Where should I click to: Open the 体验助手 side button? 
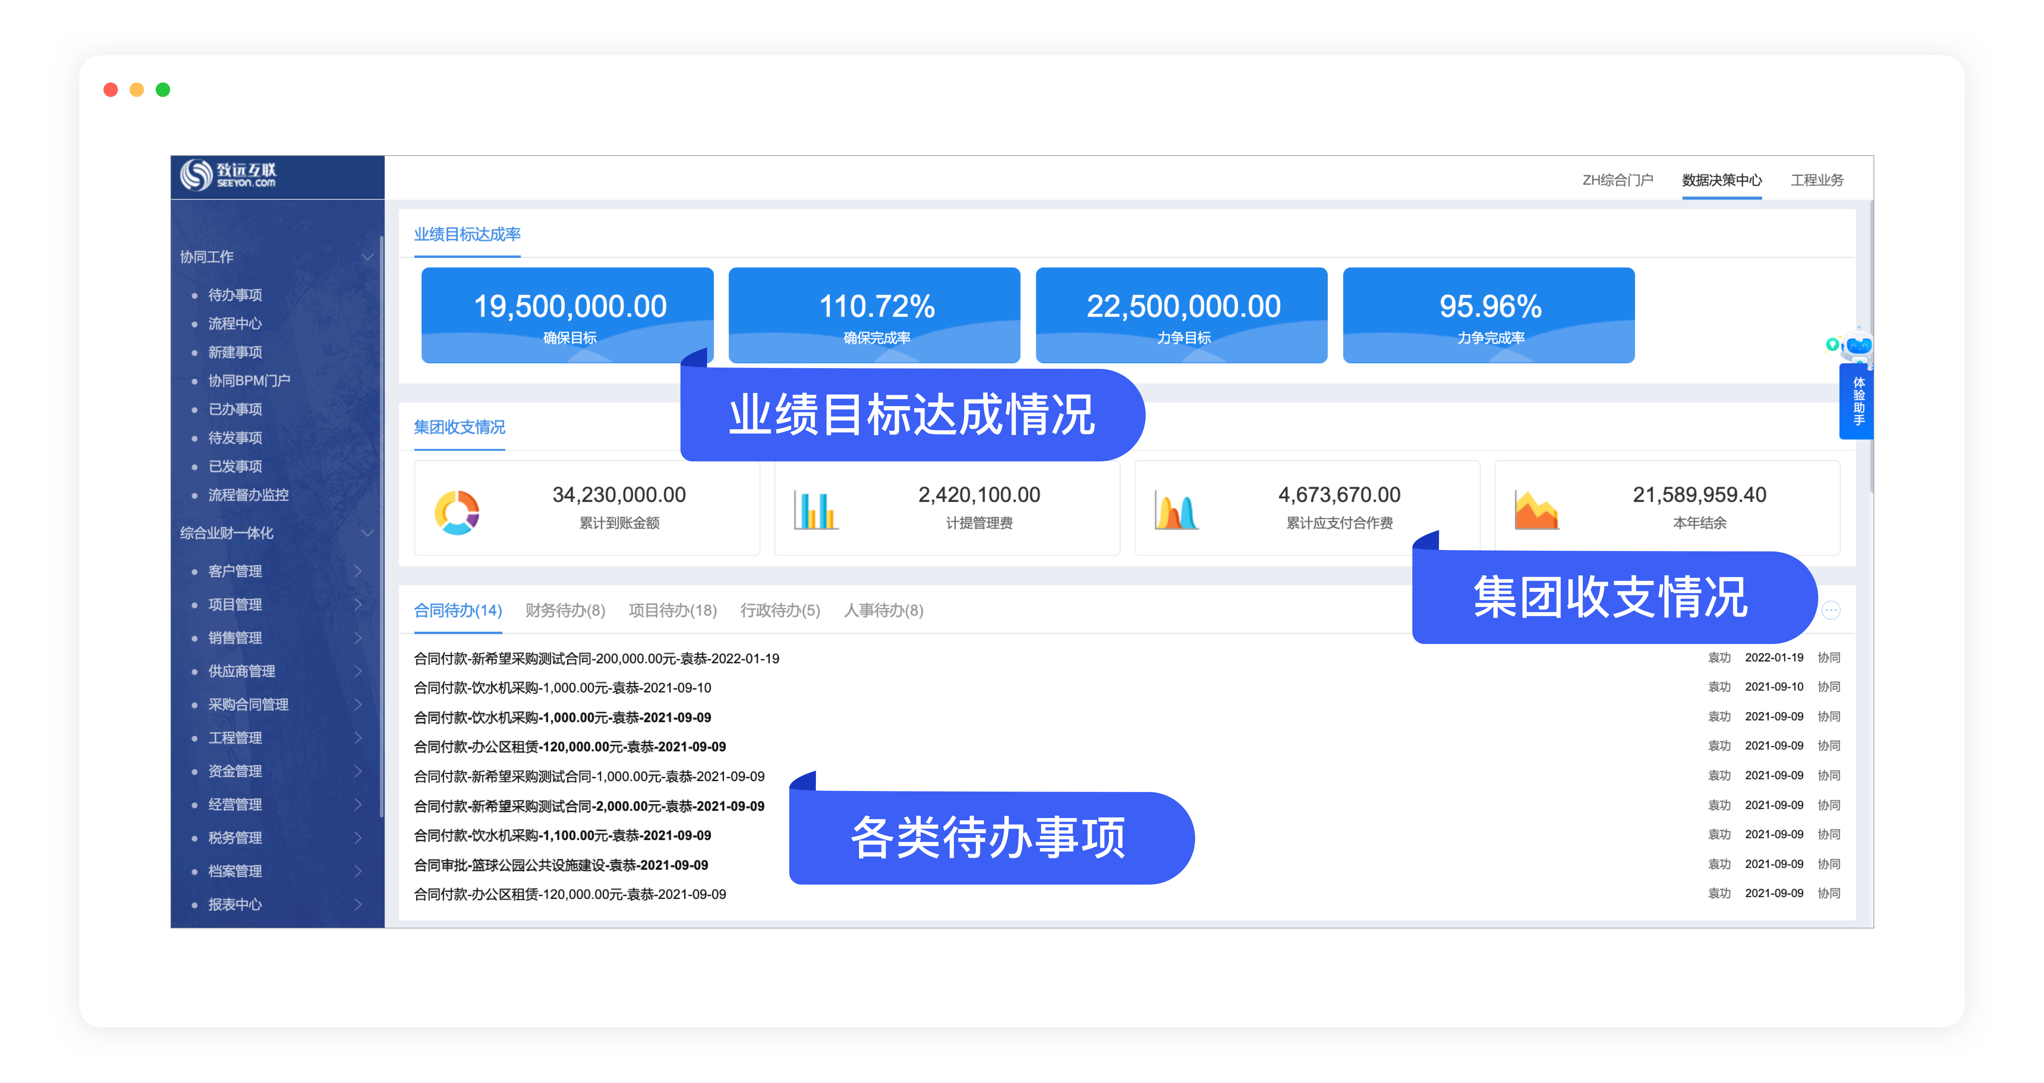tap(1857, 401)
